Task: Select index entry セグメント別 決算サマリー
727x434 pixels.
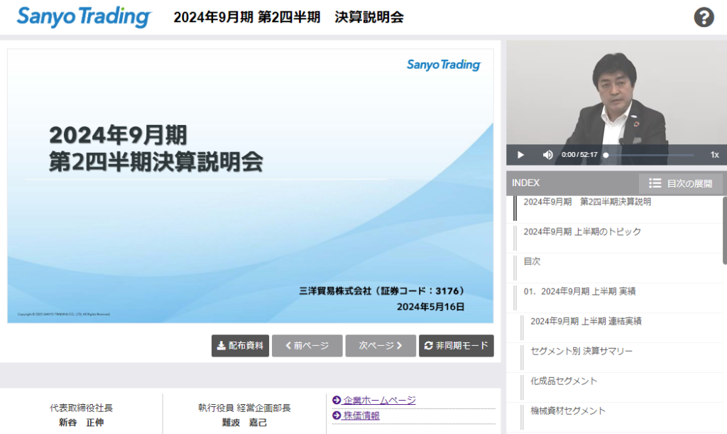Action: [615, 358]
